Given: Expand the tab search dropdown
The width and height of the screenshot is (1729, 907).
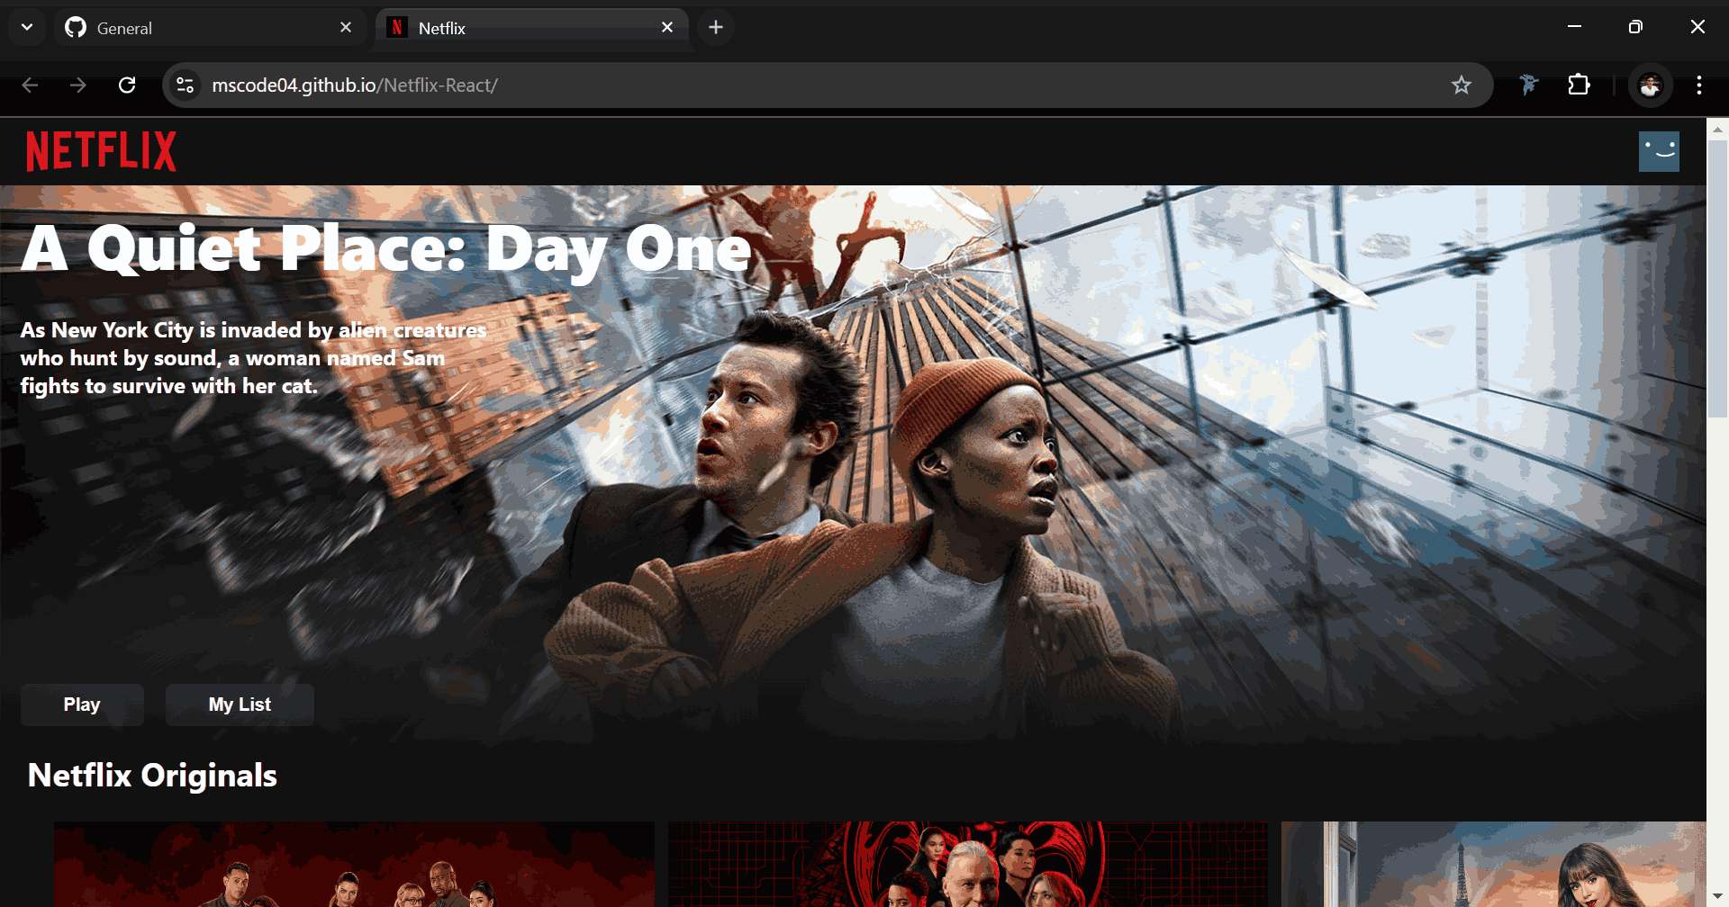Looking at the screenshot, I should 27,28.
